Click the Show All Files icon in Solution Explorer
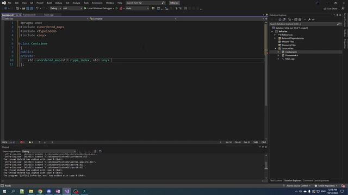 point(300,19)
